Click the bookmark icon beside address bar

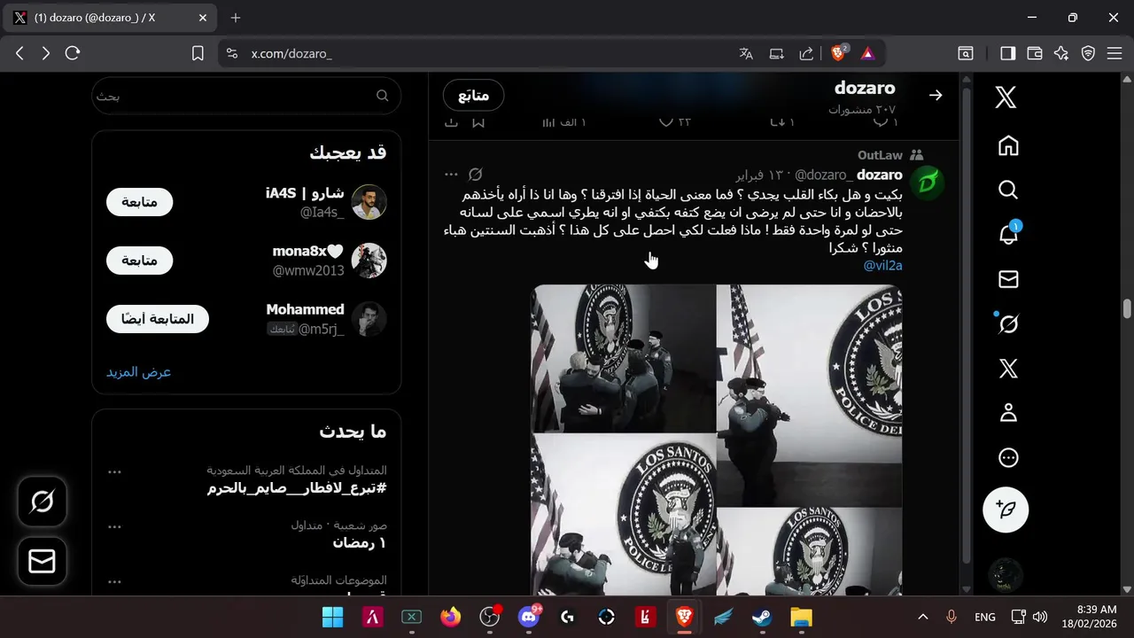pos(198,53)
